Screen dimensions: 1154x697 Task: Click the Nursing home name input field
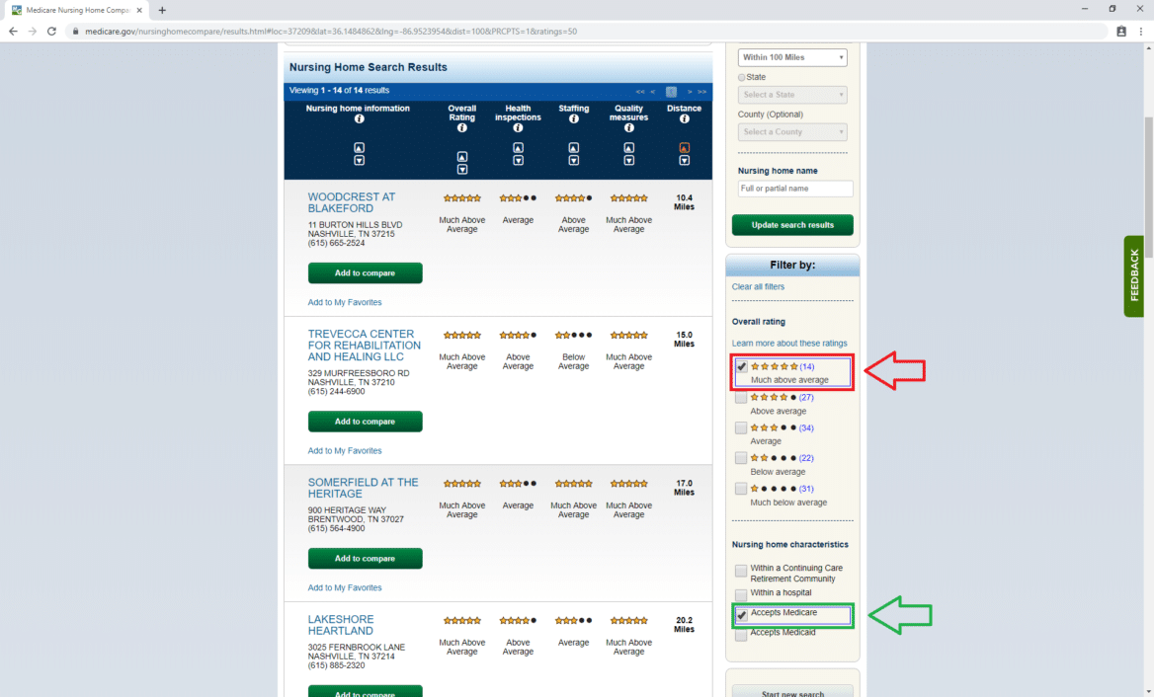[794, 189]
